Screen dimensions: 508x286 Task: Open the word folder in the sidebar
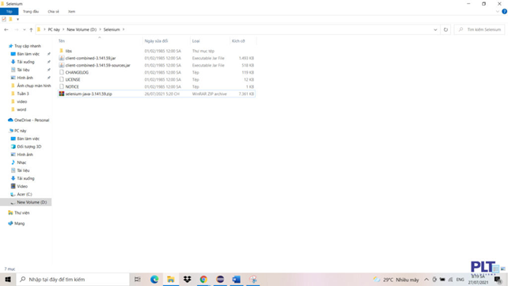(21, 109)
